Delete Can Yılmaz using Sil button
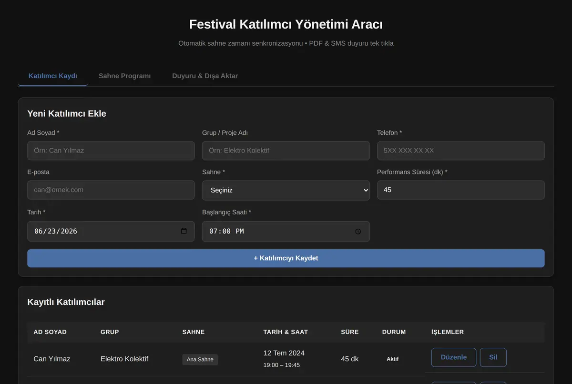 (493, 357)
